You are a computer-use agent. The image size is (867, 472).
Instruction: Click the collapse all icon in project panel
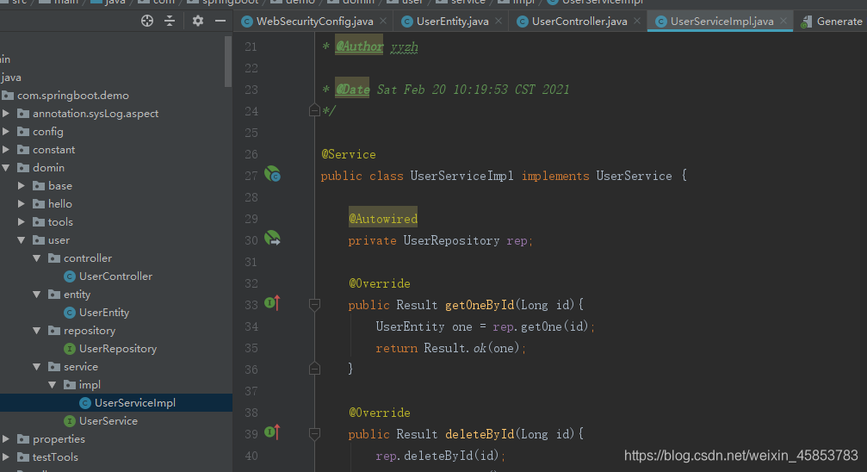(170, 21)
